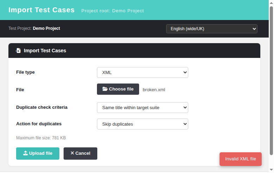Screen dimensions: 274x173
Task: Click Project root: Demo Project subtitle
Action: click(x=112, y=11)
